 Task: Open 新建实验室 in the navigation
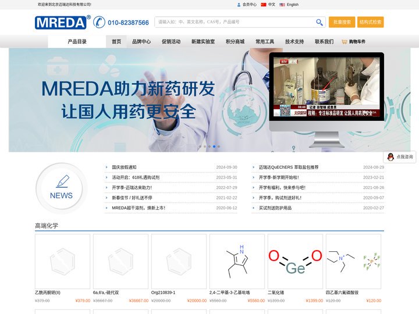point(203,41)
